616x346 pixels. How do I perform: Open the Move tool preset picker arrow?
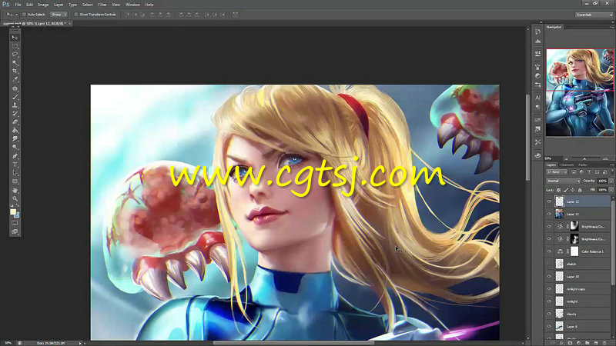[16, 15]
